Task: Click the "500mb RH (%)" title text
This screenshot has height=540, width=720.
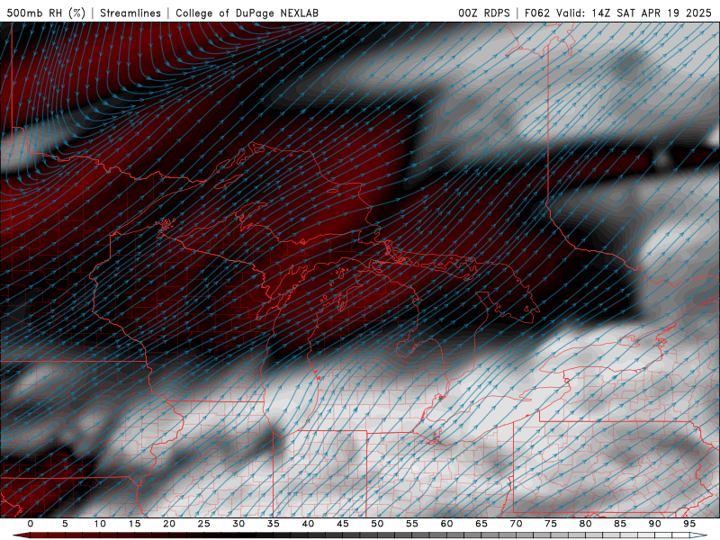Action: pos(47,13)
